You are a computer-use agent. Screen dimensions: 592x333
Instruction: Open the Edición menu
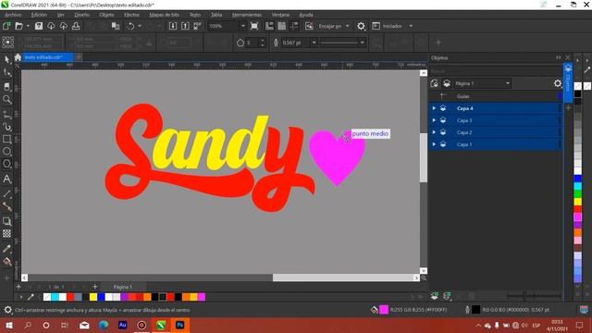pos(39,15)
